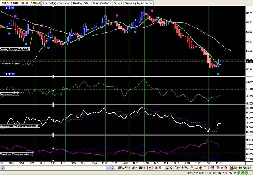This screenshot has height=175, width=253.
Task: Click the scroll left arrow at the bottom left
Action: [x=2, y=168]
